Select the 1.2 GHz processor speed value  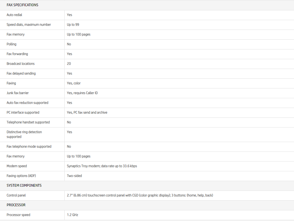(x=72, y=215)
